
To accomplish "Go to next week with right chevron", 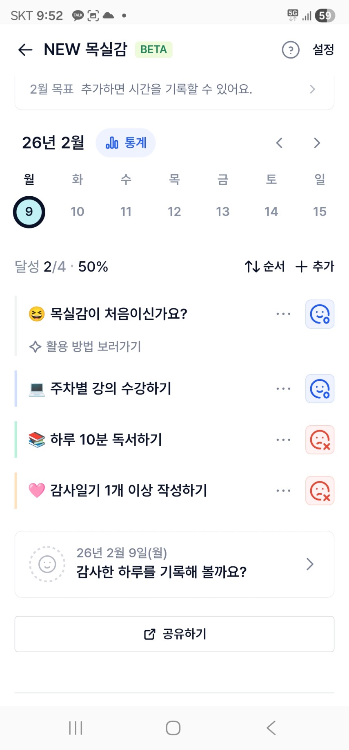I will coord(317,143).
